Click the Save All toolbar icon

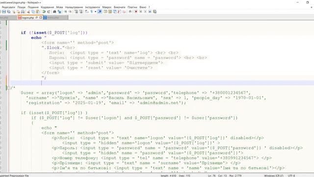(x=9, y=12)
